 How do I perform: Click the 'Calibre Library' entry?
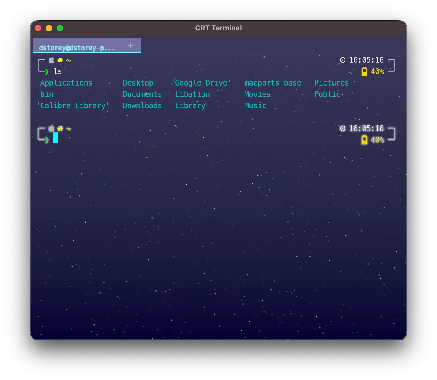pos(73,106)
